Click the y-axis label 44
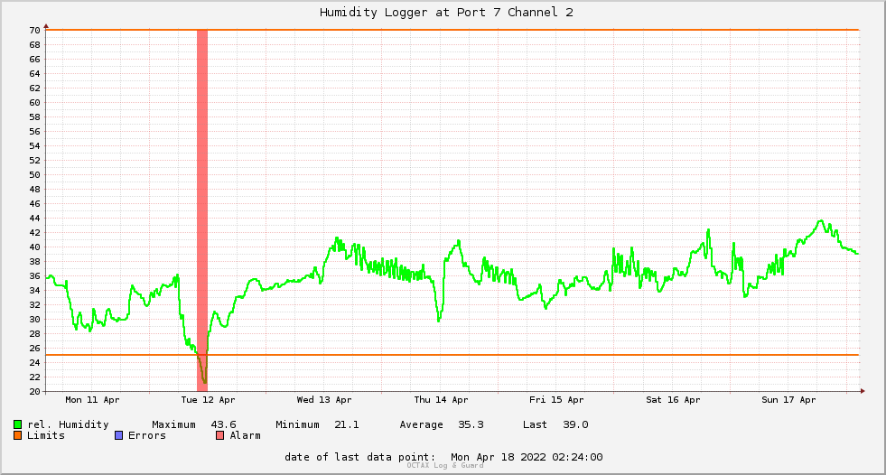Image resolution: width=886 pixels, height=475 pixels. tap(35, 218)
